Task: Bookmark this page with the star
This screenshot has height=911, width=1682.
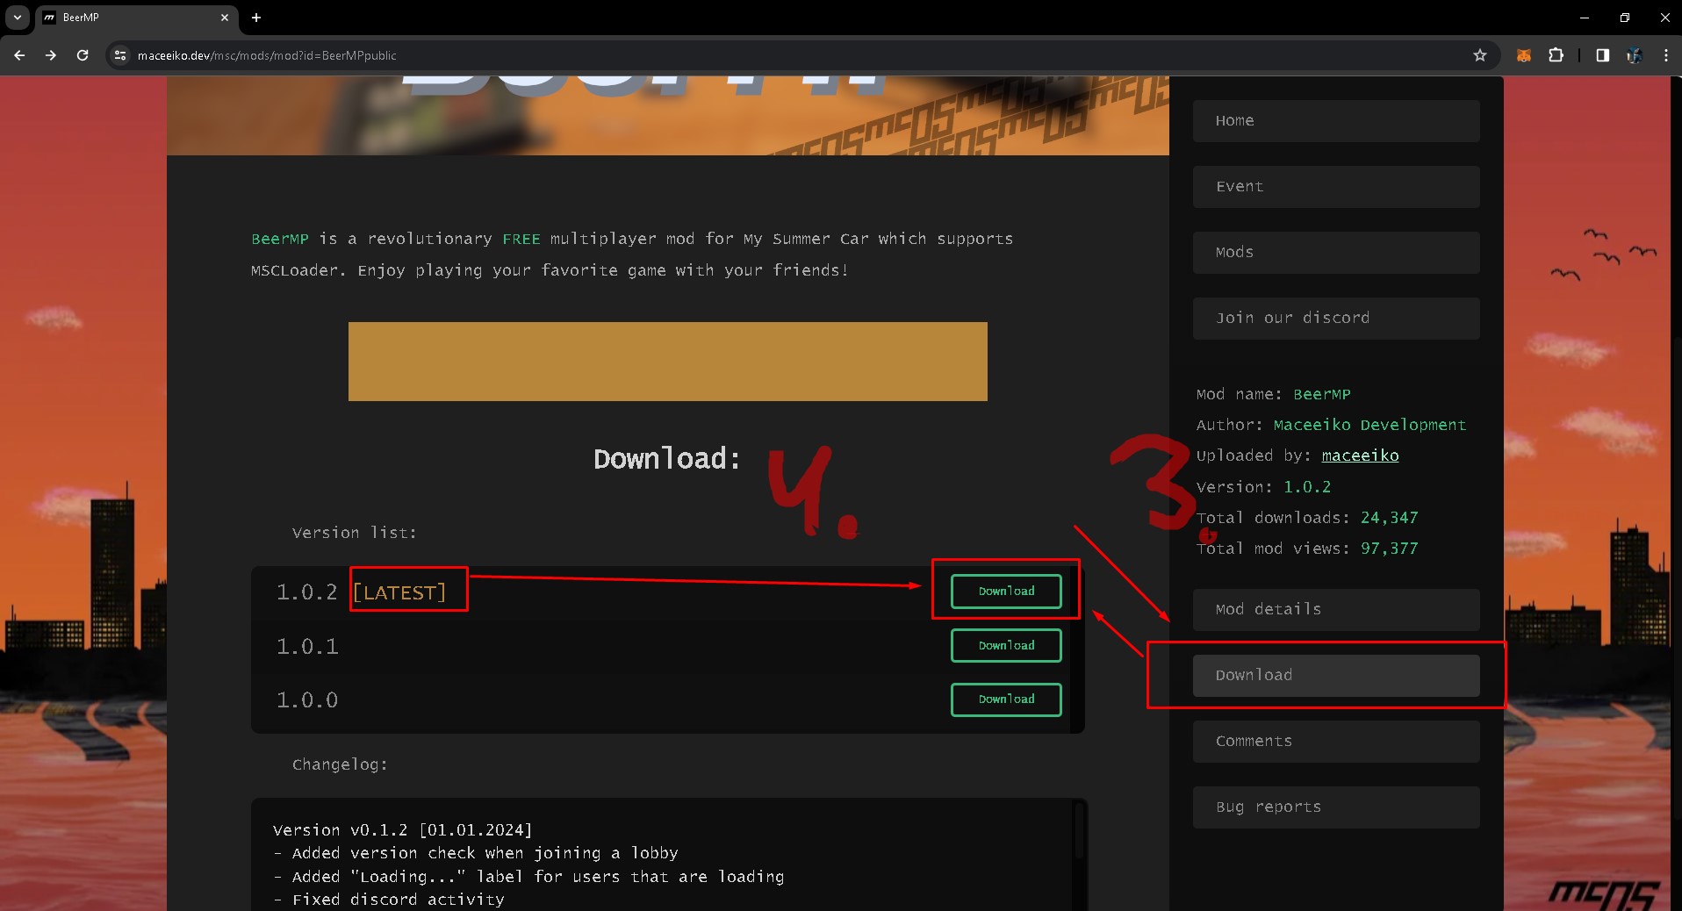Action: [1480, 55]
